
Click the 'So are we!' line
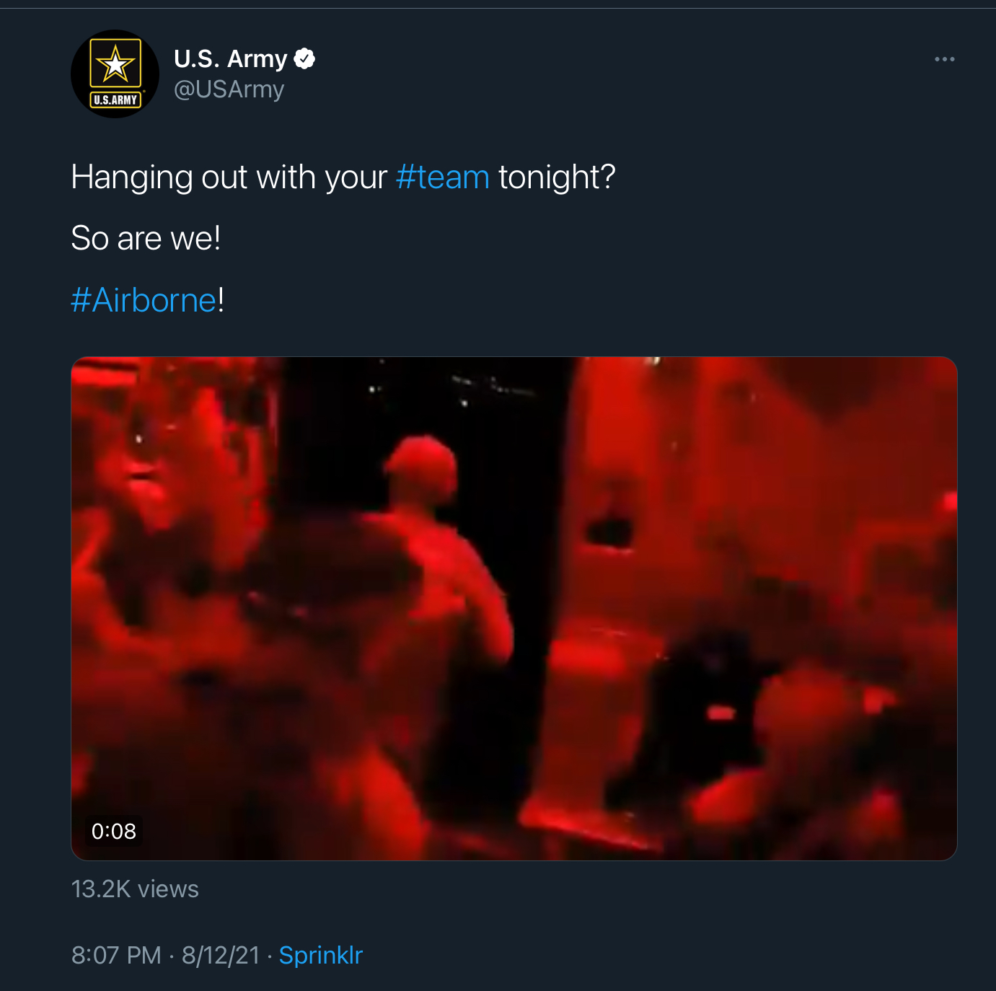pos(146,239)
